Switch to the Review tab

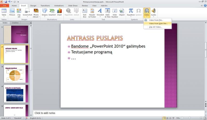point(85,6)
